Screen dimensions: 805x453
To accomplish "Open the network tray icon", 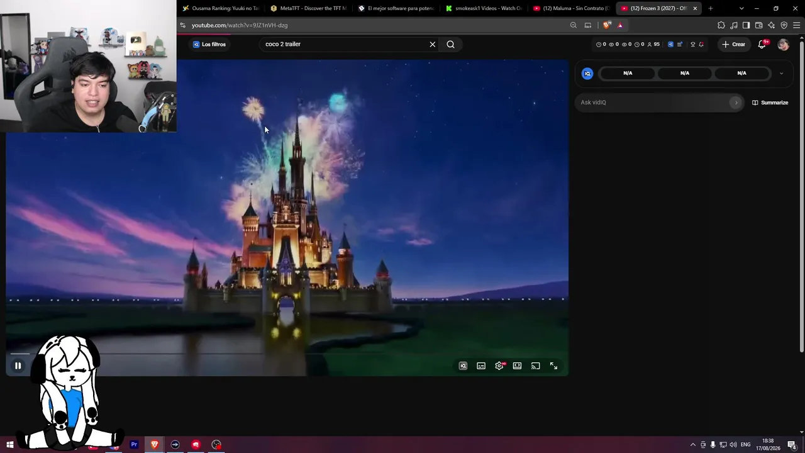I will click(723, 445).
